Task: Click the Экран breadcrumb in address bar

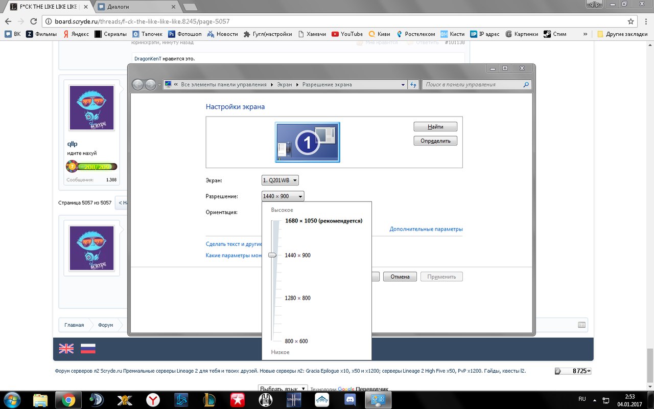Action: click(x=285, y=84)
